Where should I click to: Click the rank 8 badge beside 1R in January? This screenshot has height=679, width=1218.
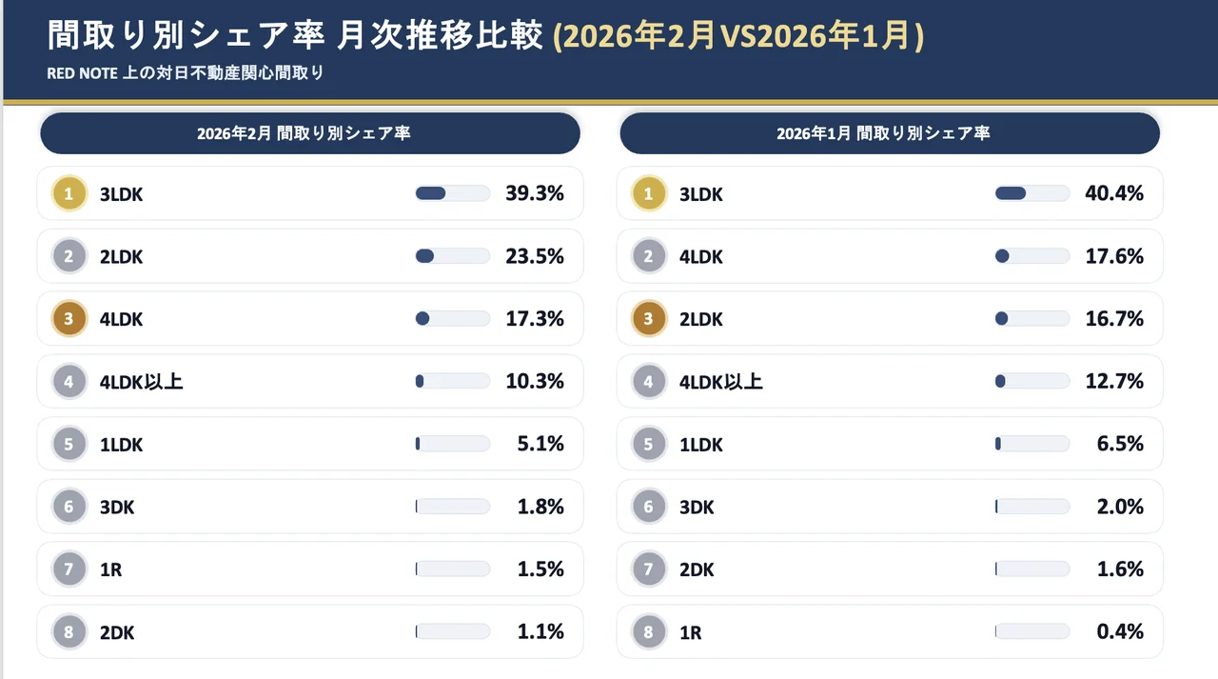point(649,631)
